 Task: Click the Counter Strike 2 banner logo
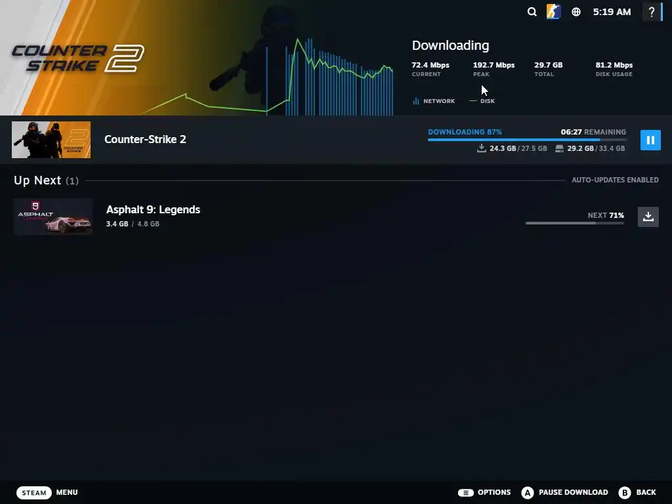(x=77, y=58)
